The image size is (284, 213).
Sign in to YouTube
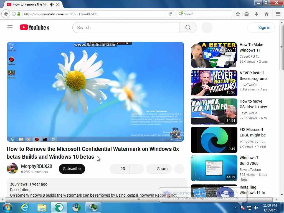tap(261, 27)
